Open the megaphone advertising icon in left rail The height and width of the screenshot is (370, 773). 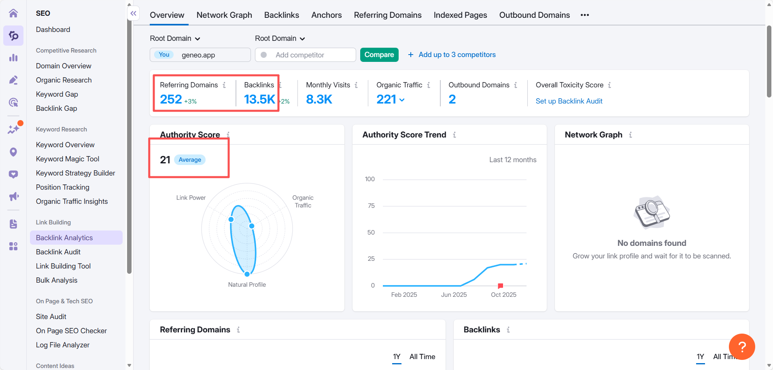13,197
